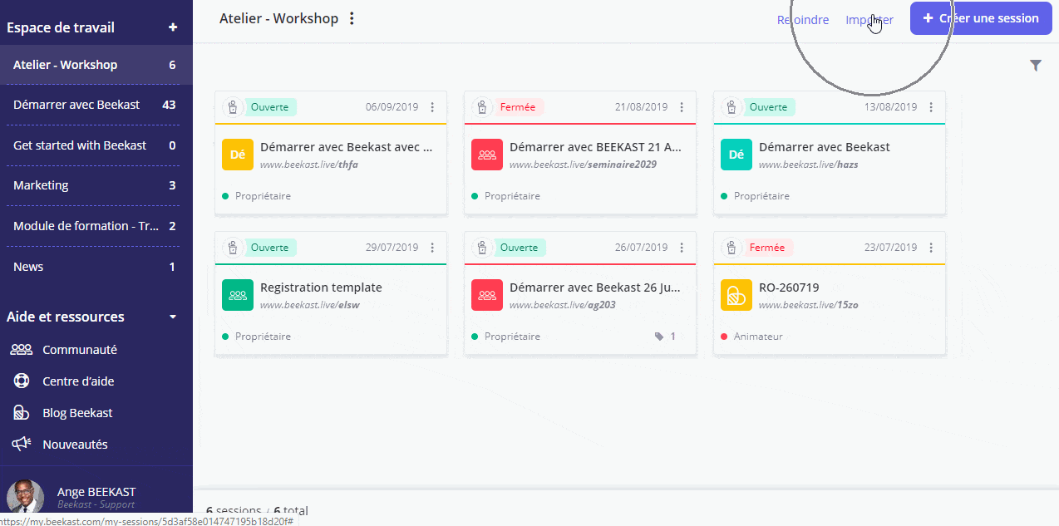
Task: Click Créer une session button
Action: (x=981, y=18)
